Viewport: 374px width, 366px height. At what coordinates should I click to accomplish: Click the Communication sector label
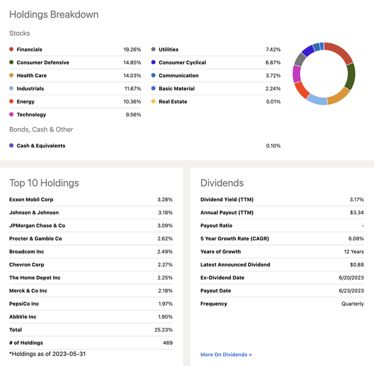coord(178,75)
